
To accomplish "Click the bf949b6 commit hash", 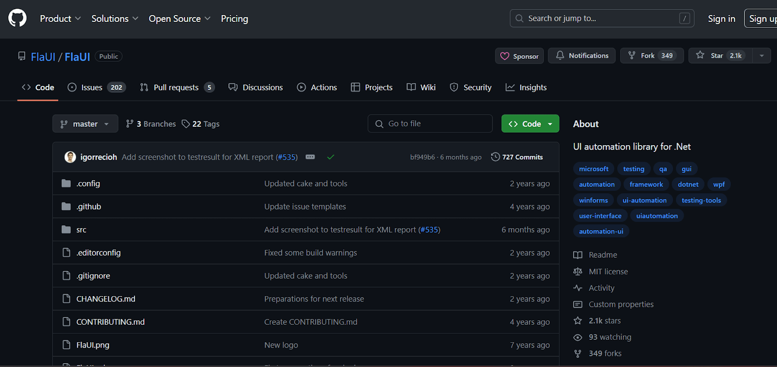I will tap(422, 157).
